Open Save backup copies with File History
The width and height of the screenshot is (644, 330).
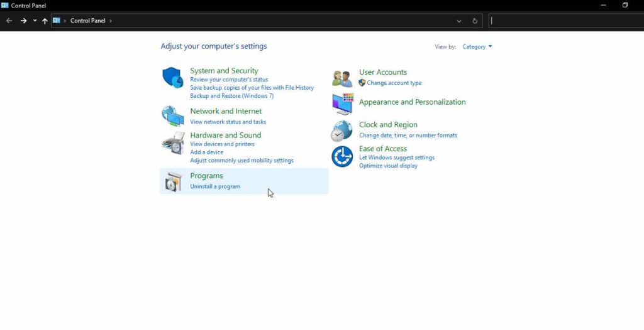[x=252, y=88]
